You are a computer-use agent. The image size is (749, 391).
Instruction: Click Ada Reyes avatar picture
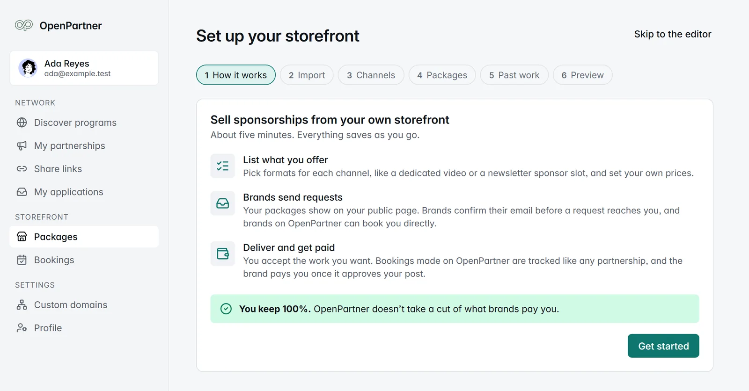pos(28,68)
